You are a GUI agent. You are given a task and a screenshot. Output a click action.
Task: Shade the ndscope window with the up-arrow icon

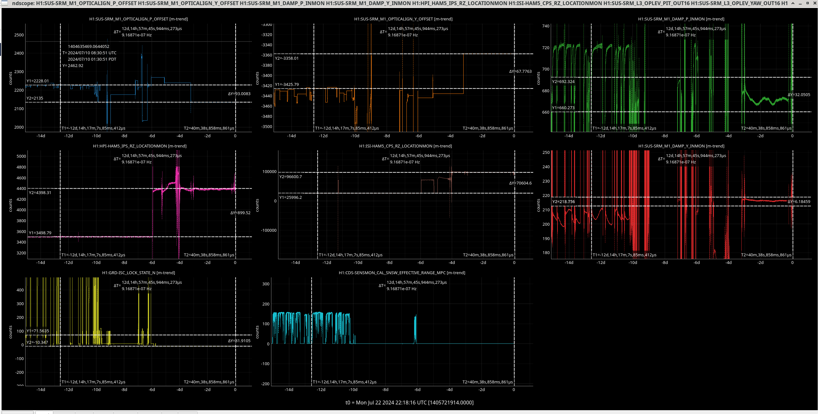[x=792, y=3]
